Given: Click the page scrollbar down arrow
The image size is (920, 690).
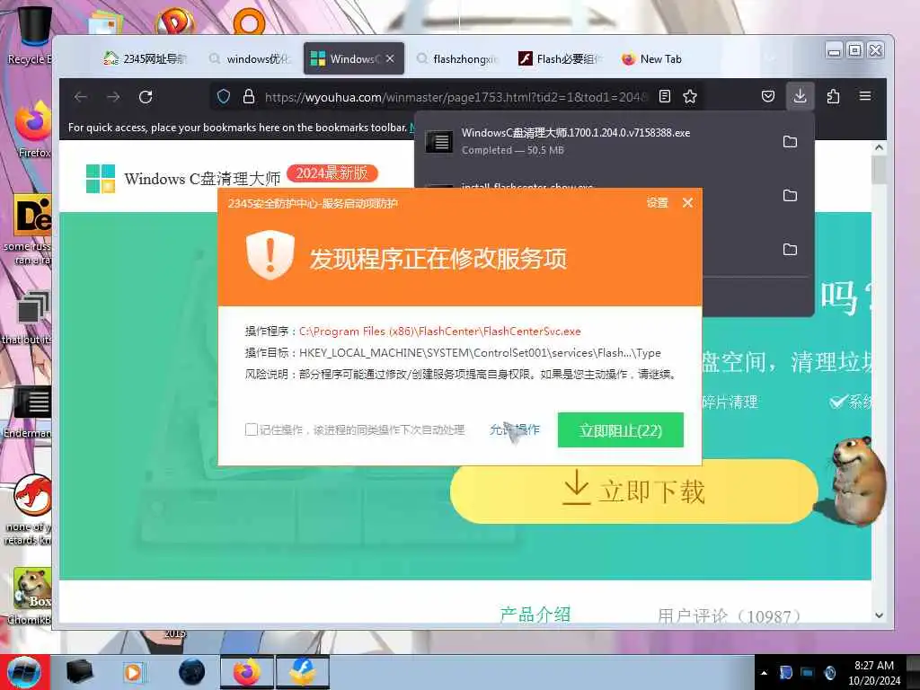Looking at the screenshot, I should (x=879, y=615).
